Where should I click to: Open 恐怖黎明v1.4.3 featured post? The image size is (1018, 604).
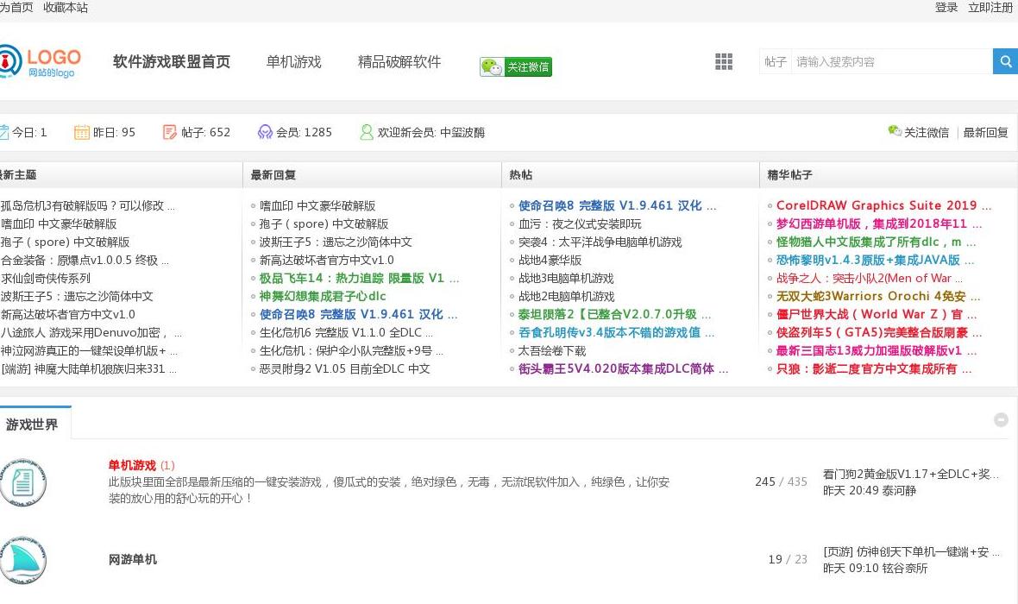(x=875, y=261)
